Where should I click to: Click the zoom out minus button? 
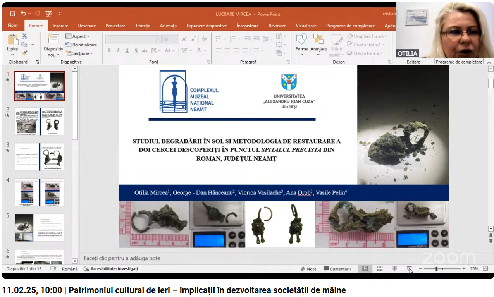click(420, 269)
